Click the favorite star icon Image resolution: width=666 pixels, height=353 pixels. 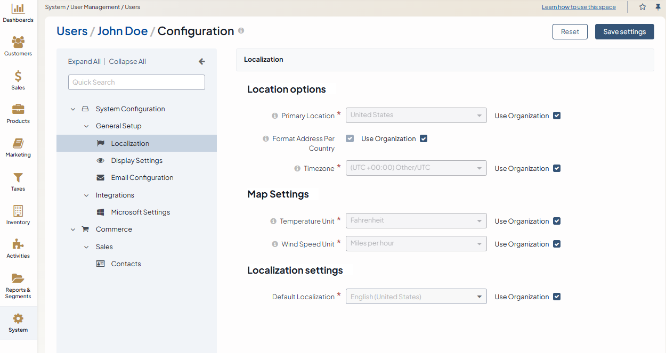point(643,7)
